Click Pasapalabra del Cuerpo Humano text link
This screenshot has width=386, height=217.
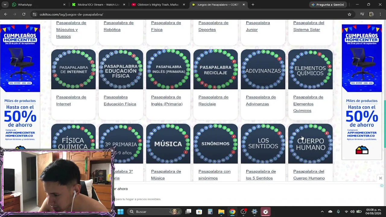pyautogui.click(x=309, y=175)
